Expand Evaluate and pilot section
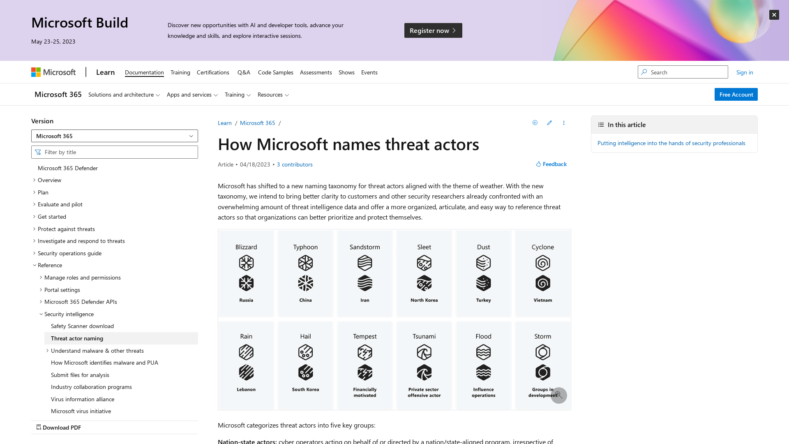The image size is (789, 444). [35, 204]
